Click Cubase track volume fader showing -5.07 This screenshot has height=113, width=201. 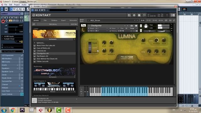click(x=16, y=25)
